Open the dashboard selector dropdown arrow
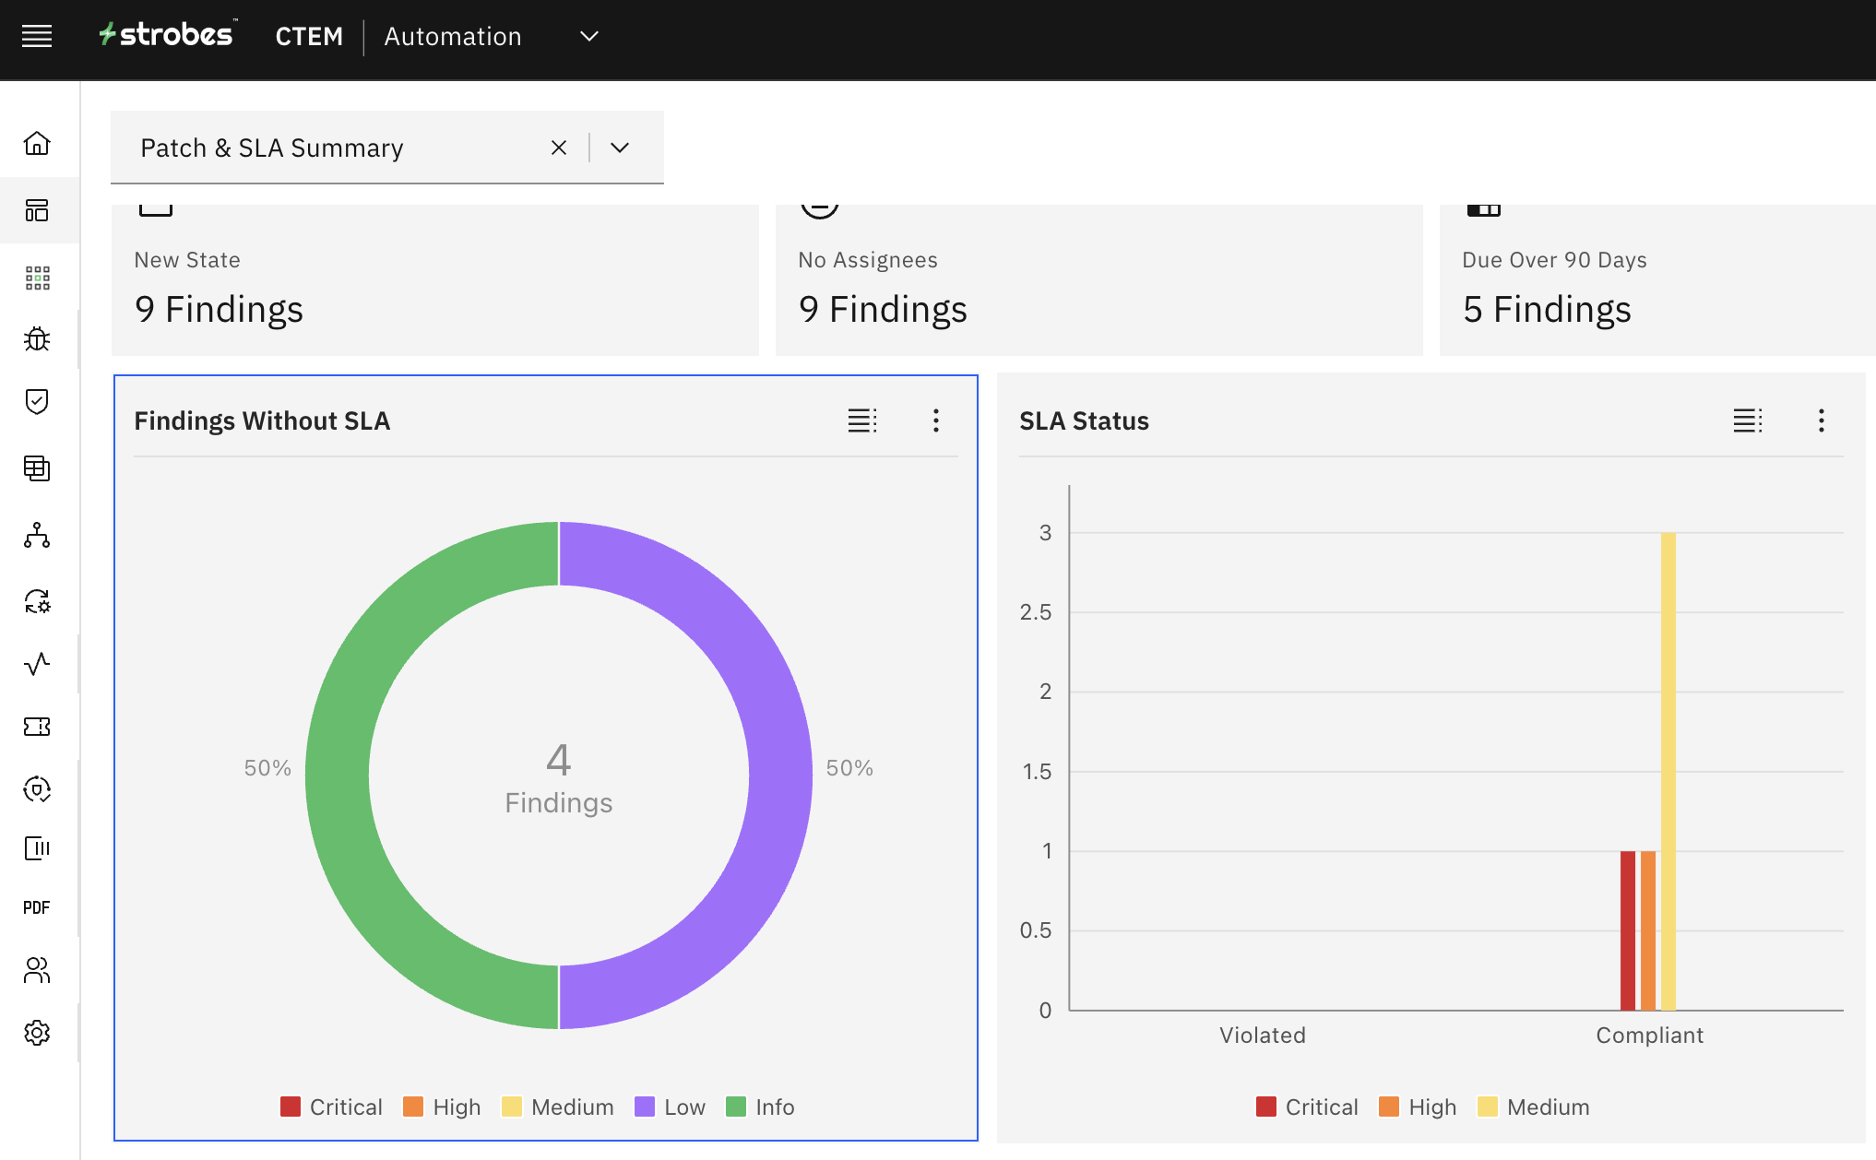The height and width of the screenshot is (1160, 1876). tap(620, 148)
